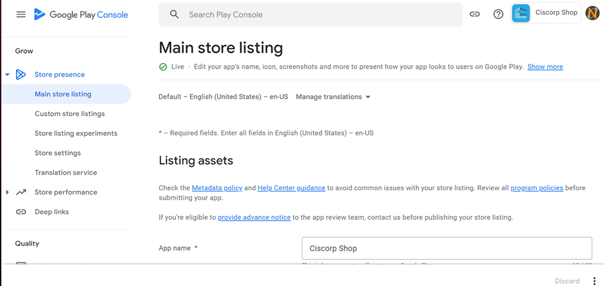Open the Help Center guidance link
The height and width of the screenshot is (286, 604).
291,188
